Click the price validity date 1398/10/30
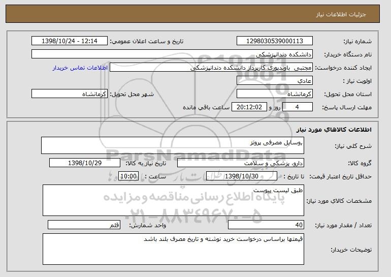This screenshot has height=277, width=391. coord(242,176)
